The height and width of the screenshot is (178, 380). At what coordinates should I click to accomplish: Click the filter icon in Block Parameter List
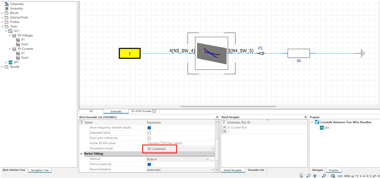click(81, 123)
